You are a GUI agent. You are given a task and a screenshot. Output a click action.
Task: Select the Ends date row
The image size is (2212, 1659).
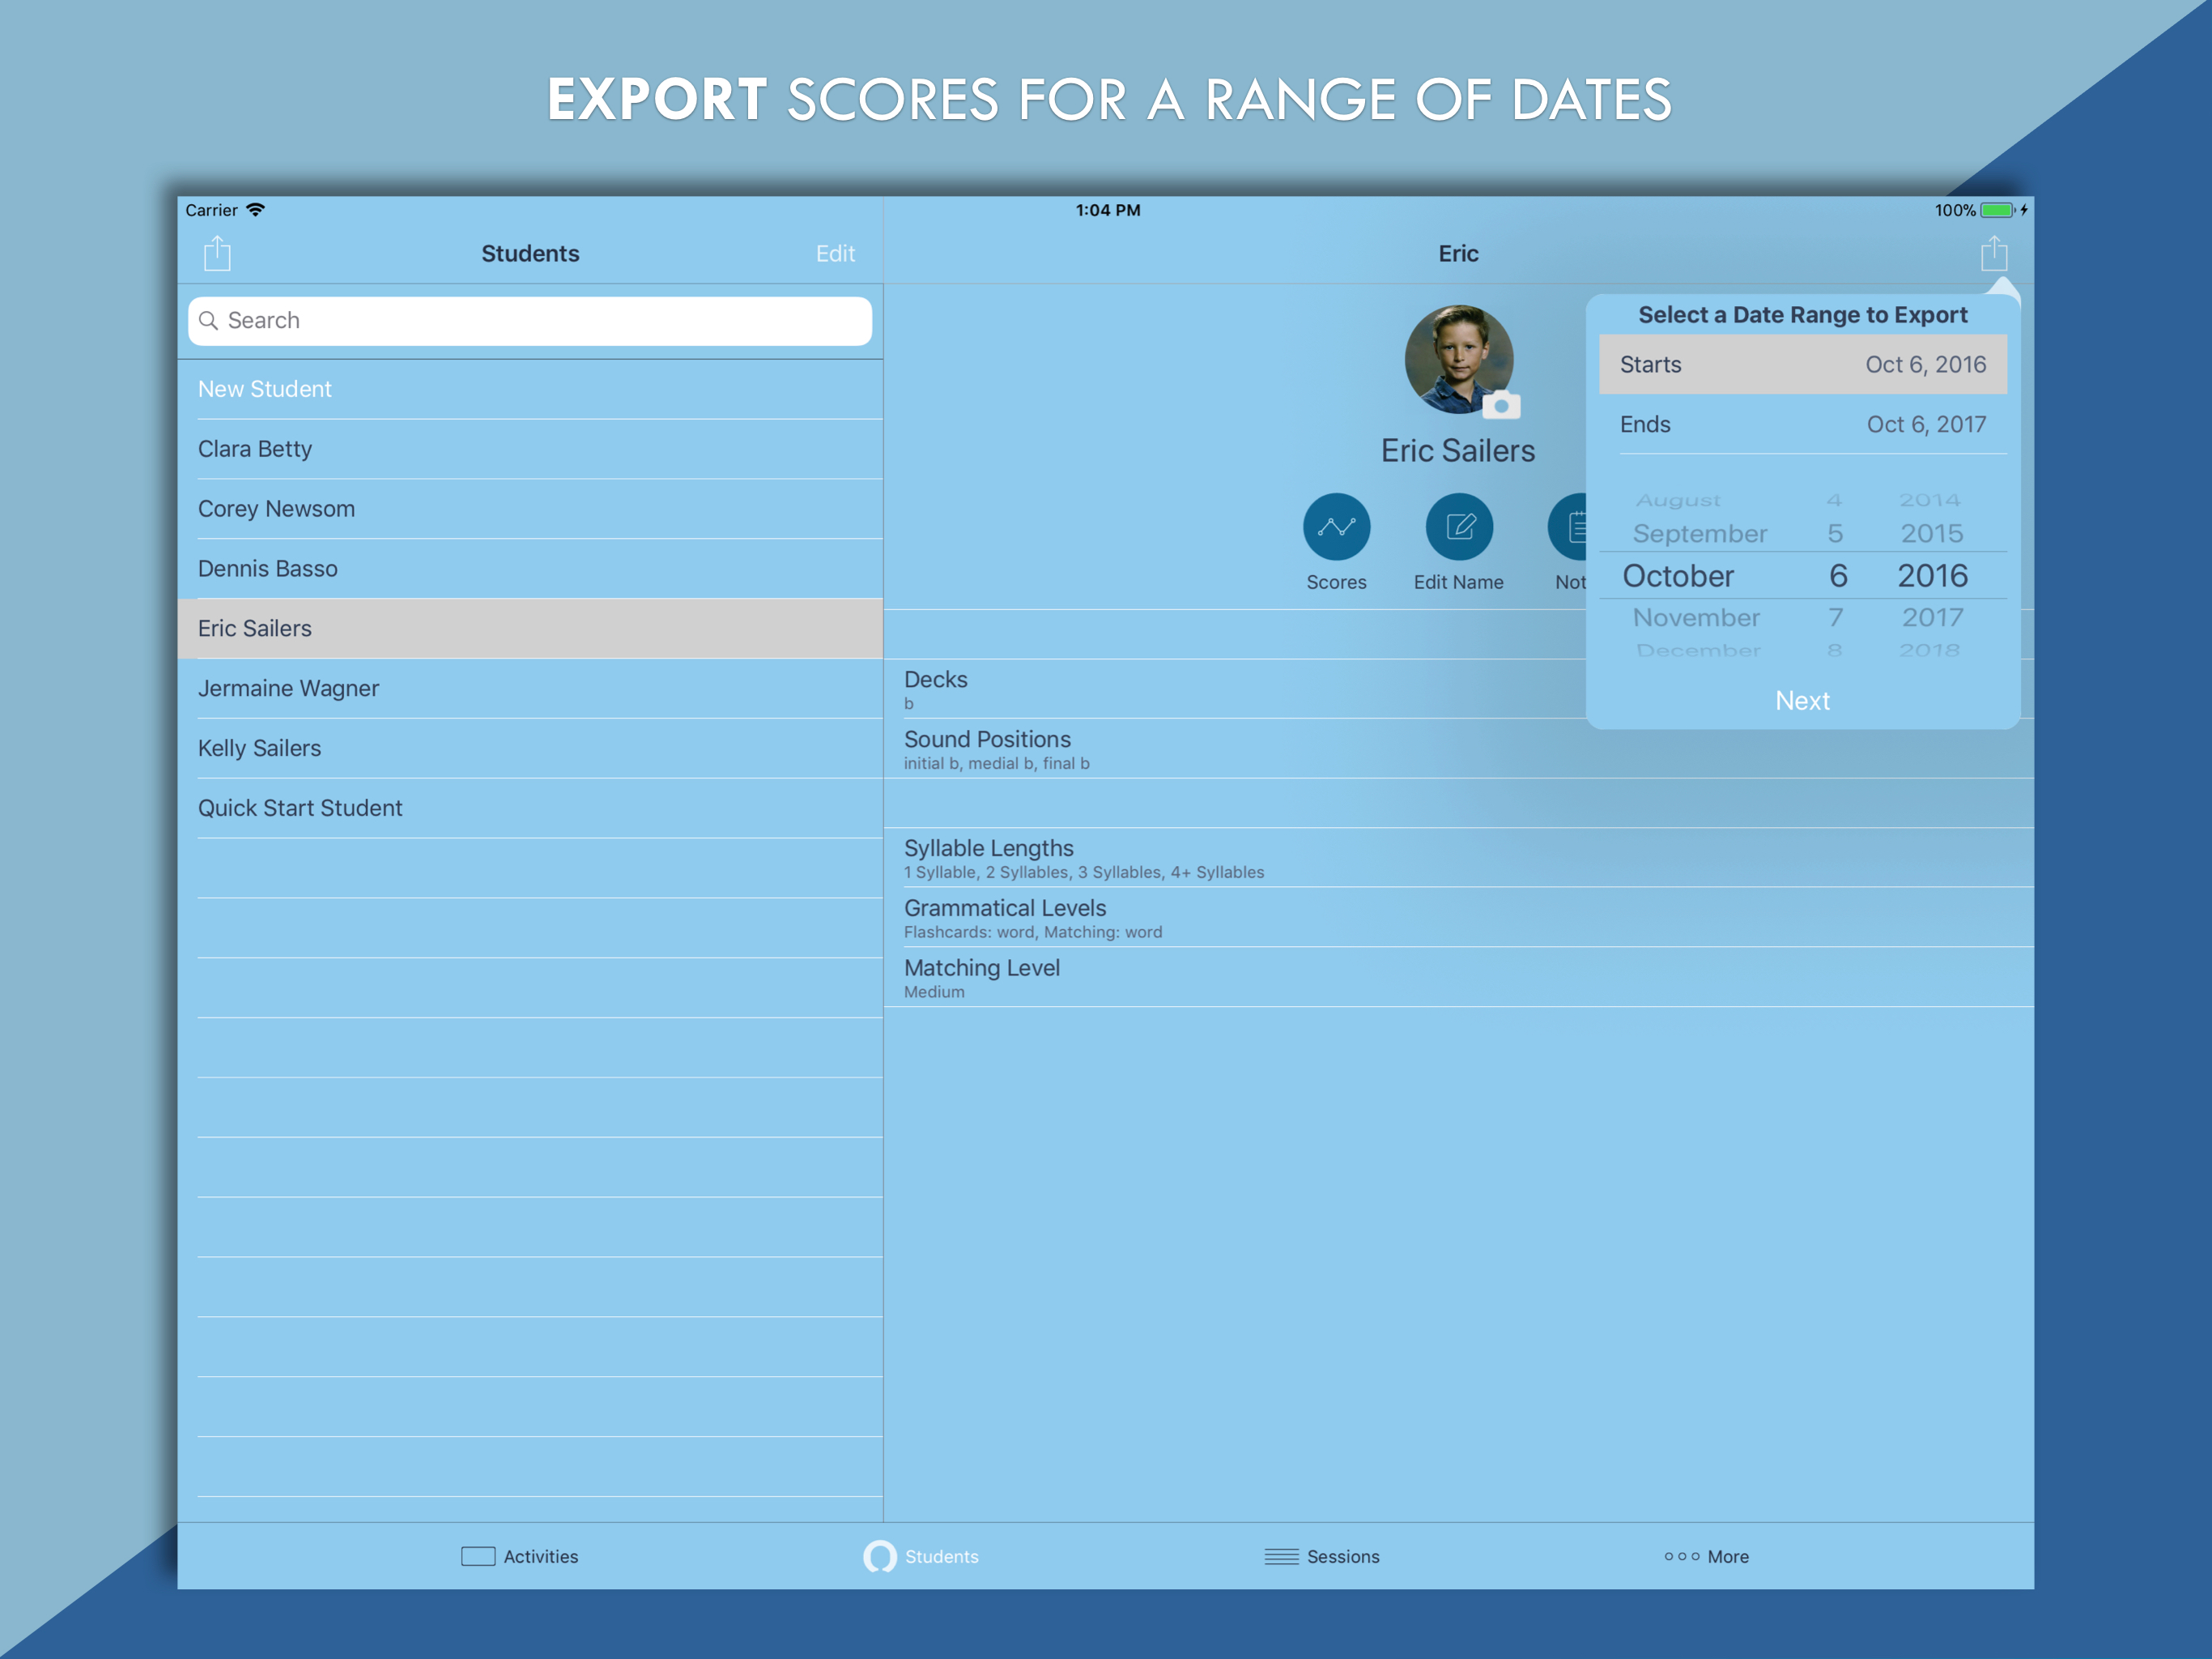pos(1802,424)
